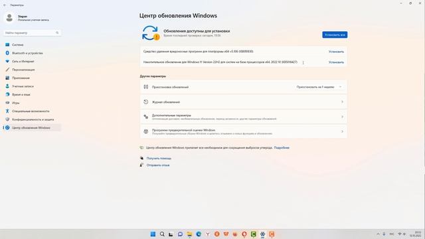Launch Opera browser from the taskbar
425x239 pixels.
pyautogui.click(x=244, y=234)
